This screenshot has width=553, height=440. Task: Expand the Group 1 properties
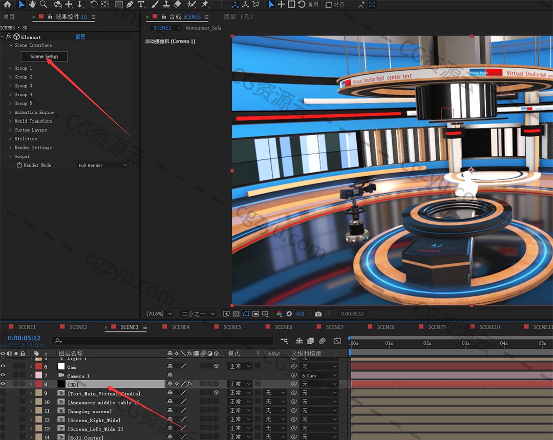pos(10,68)
